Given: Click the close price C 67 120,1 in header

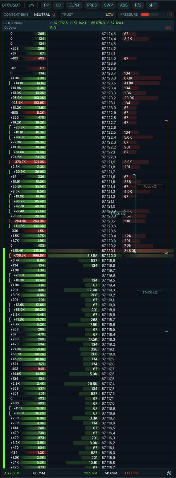Looking at the screenshot, I should (x=115, y=23).
